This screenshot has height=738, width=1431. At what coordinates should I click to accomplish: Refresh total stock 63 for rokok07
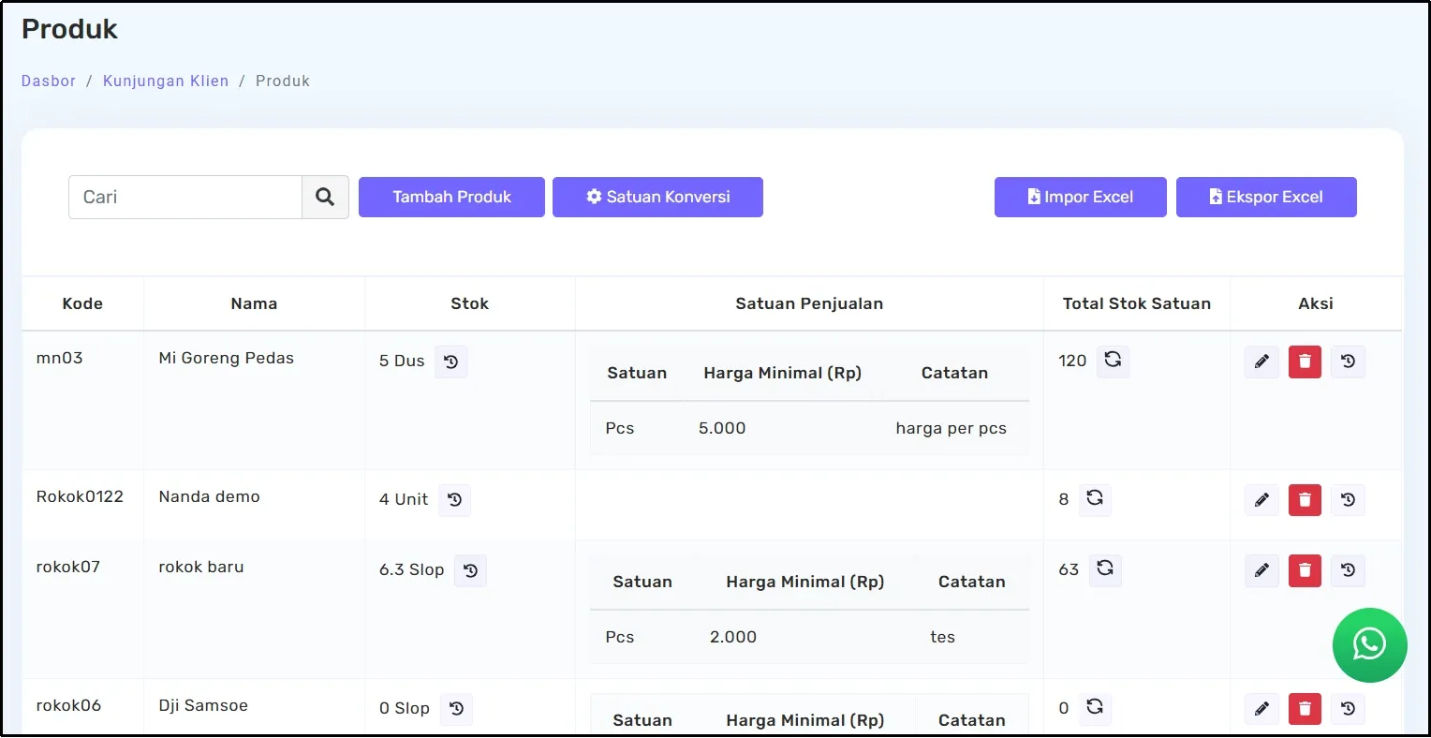(x=1105, y=569)
